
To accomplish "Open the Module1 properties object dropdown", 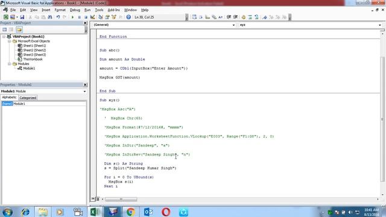I will pos(84,91).
